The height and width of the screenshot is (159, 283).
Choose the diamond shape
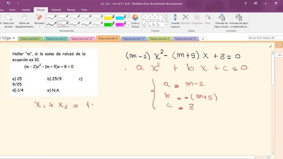[145, 25]
